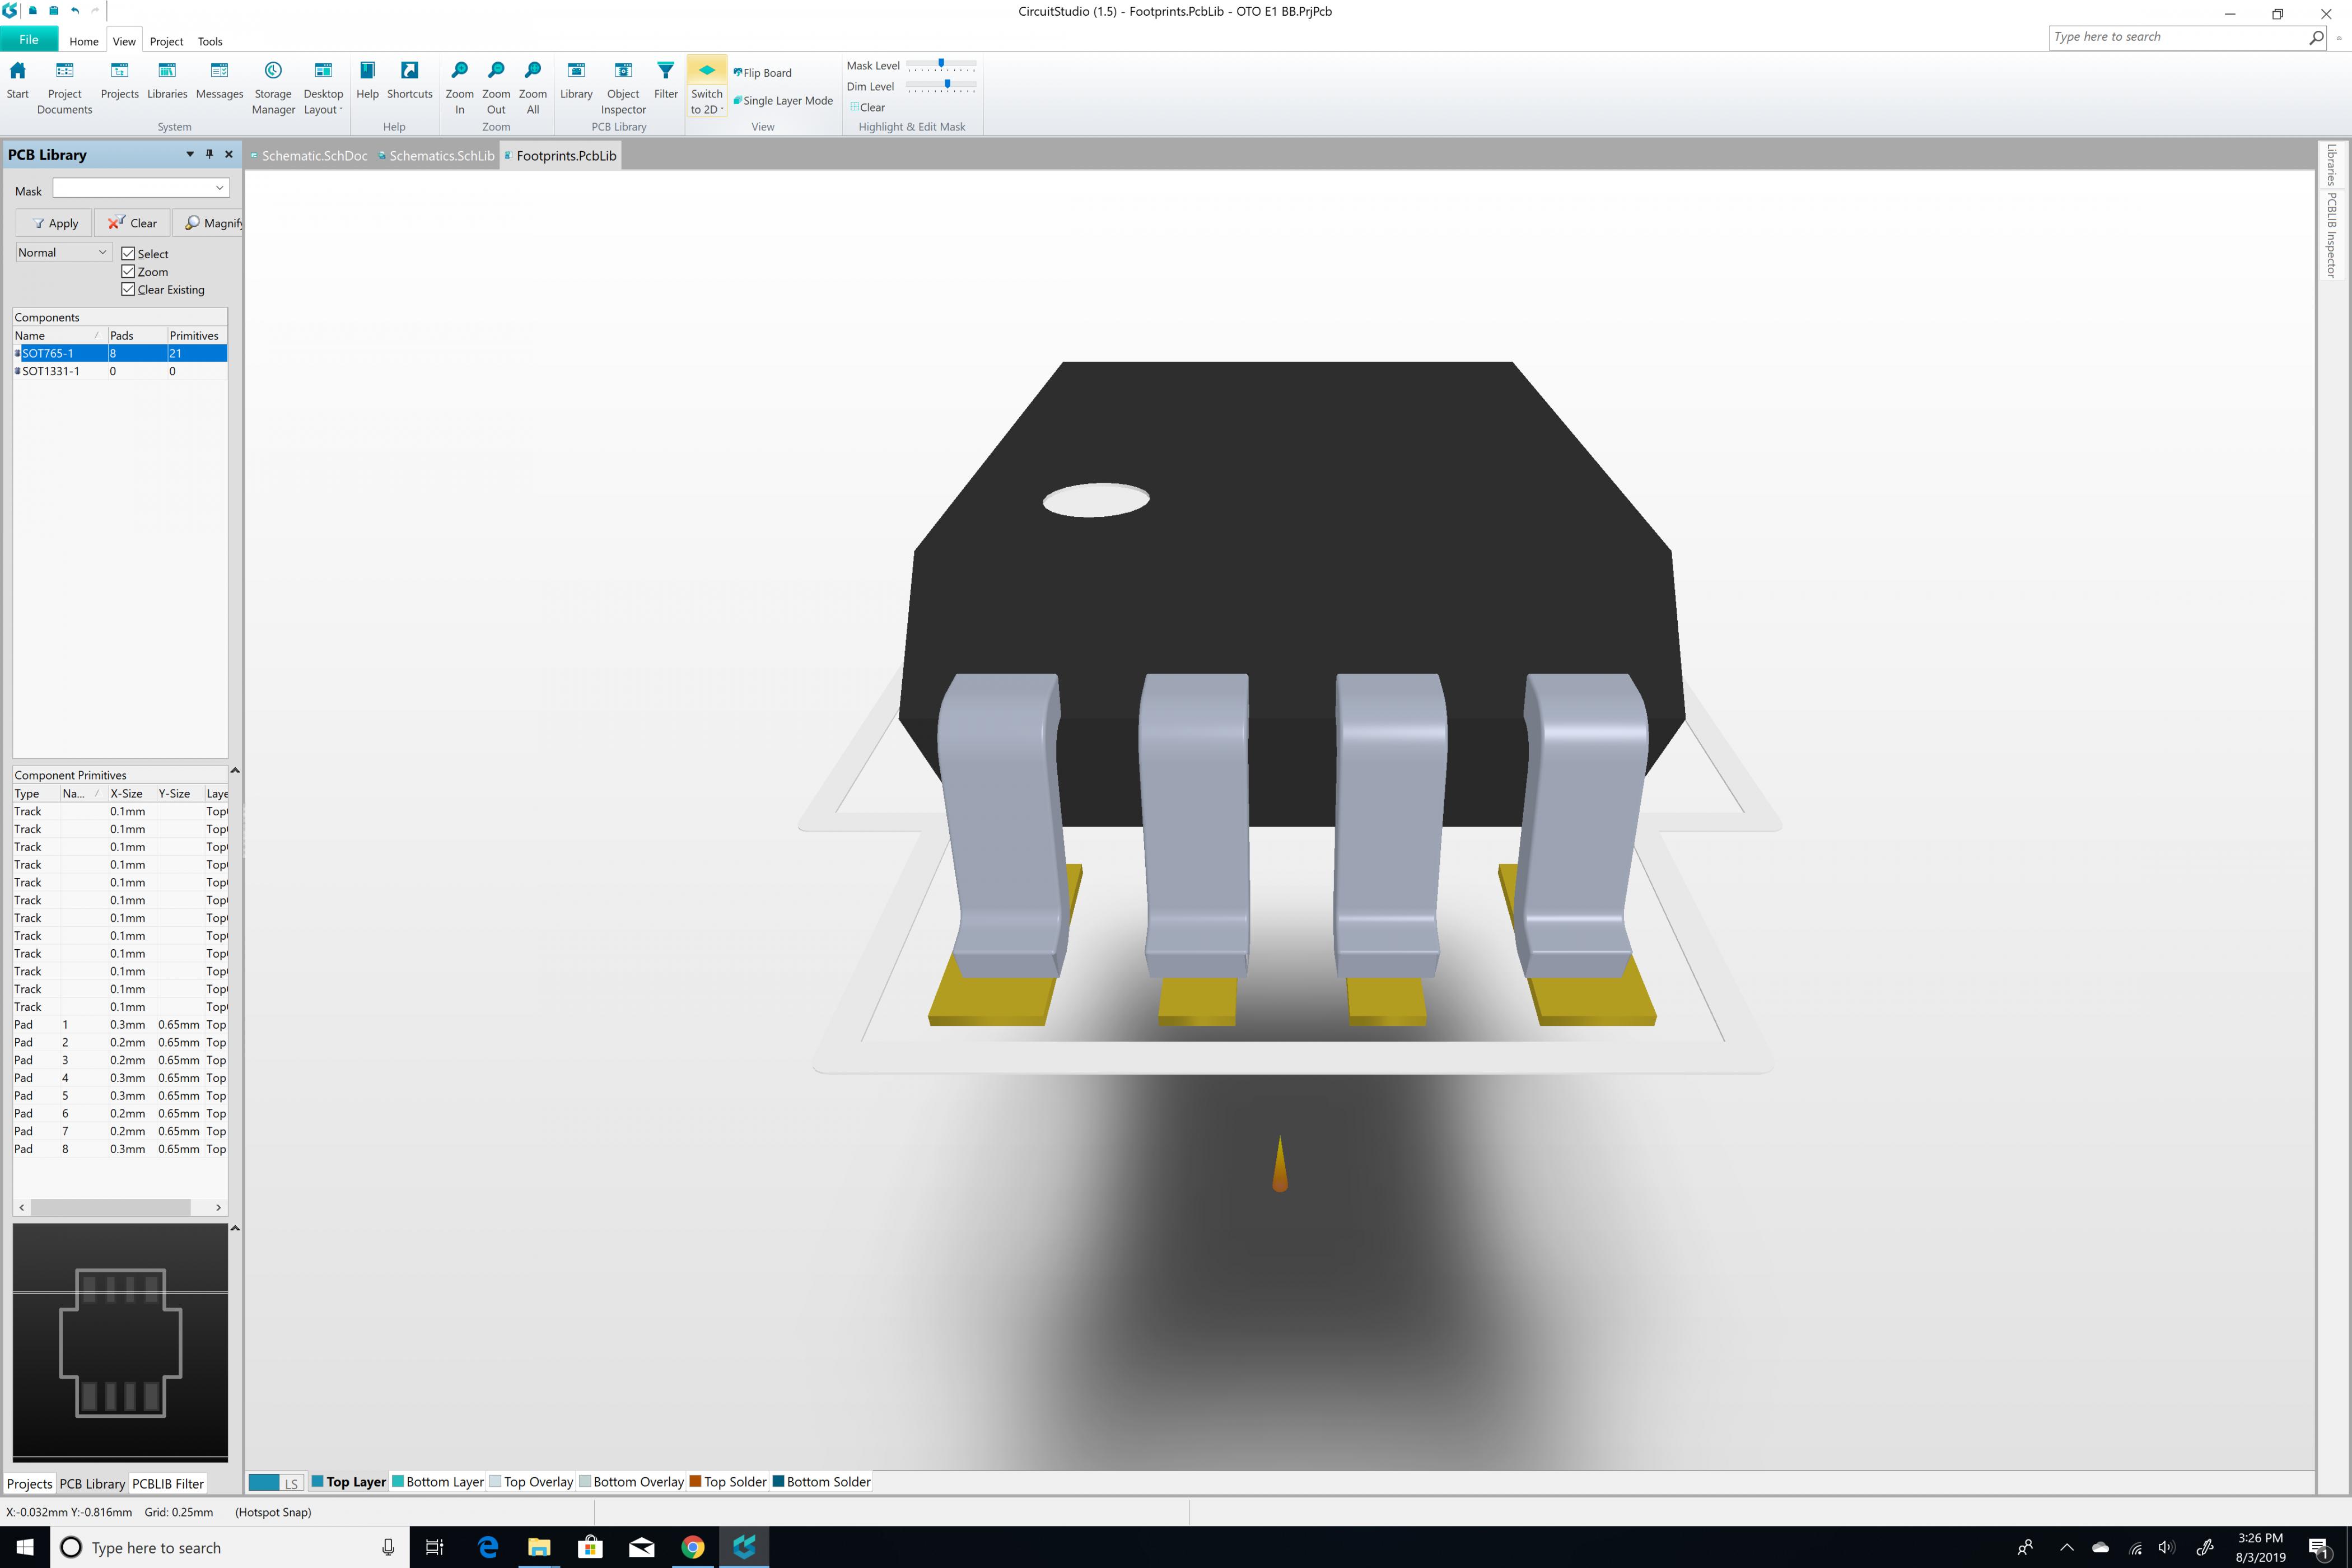
Task: Open the Tools ribbon tab
Action: click(210, 41)
